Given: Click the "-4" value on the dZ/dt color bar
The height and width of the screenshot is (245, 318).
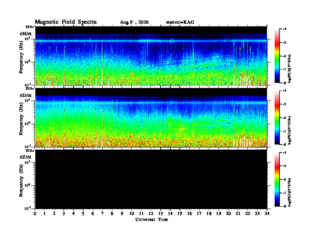Looking at the screenshot, I should pos(284,153).
